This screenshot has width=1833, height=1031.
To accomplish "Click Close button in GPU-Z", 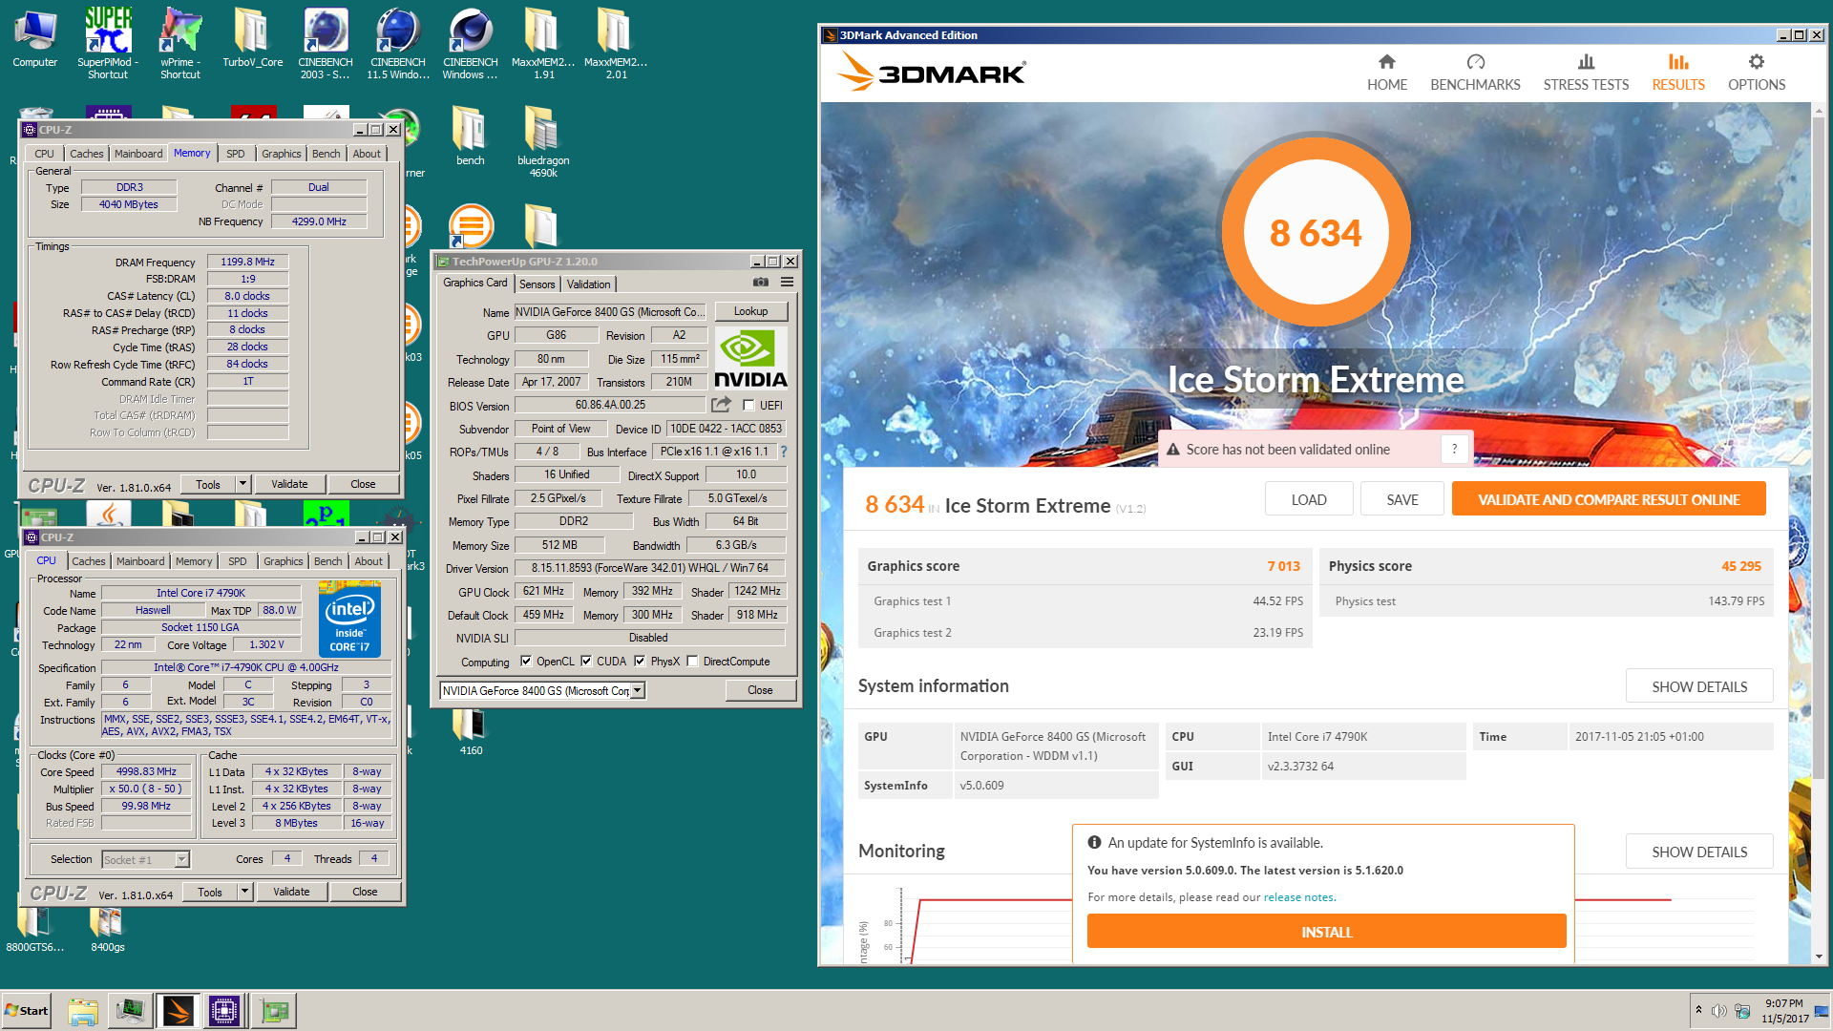I will [760, 690].
